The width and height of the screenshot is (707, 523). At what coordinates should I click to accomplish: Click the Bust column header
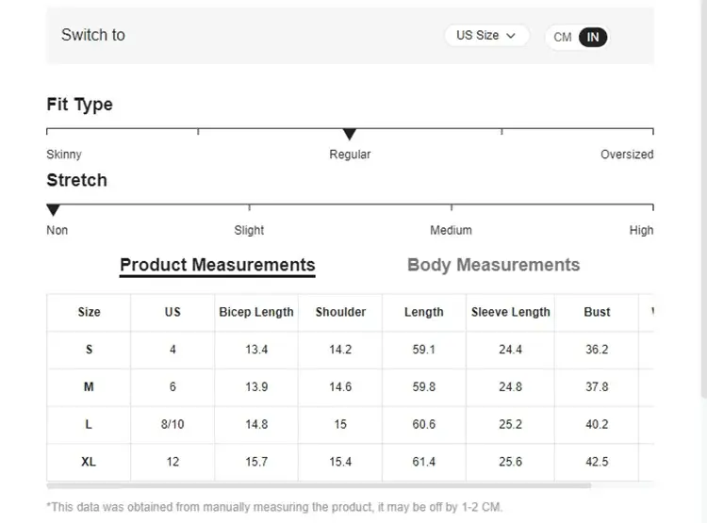[x=597, y=312]
